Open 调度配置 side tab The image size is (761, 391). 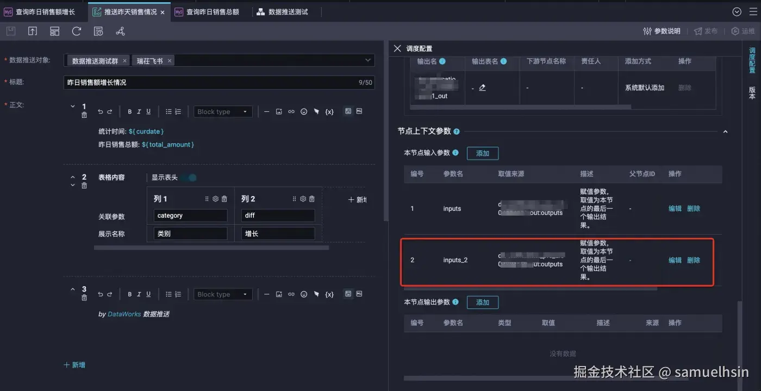pyautogui.click(x=752, y=61)
